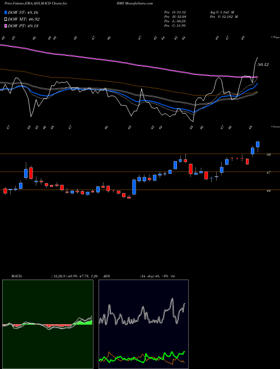The height and width of the screenshot is (369, 280).
Task: Click the 'Pre H: 52.08' value
Action: [x=176, y=17]
